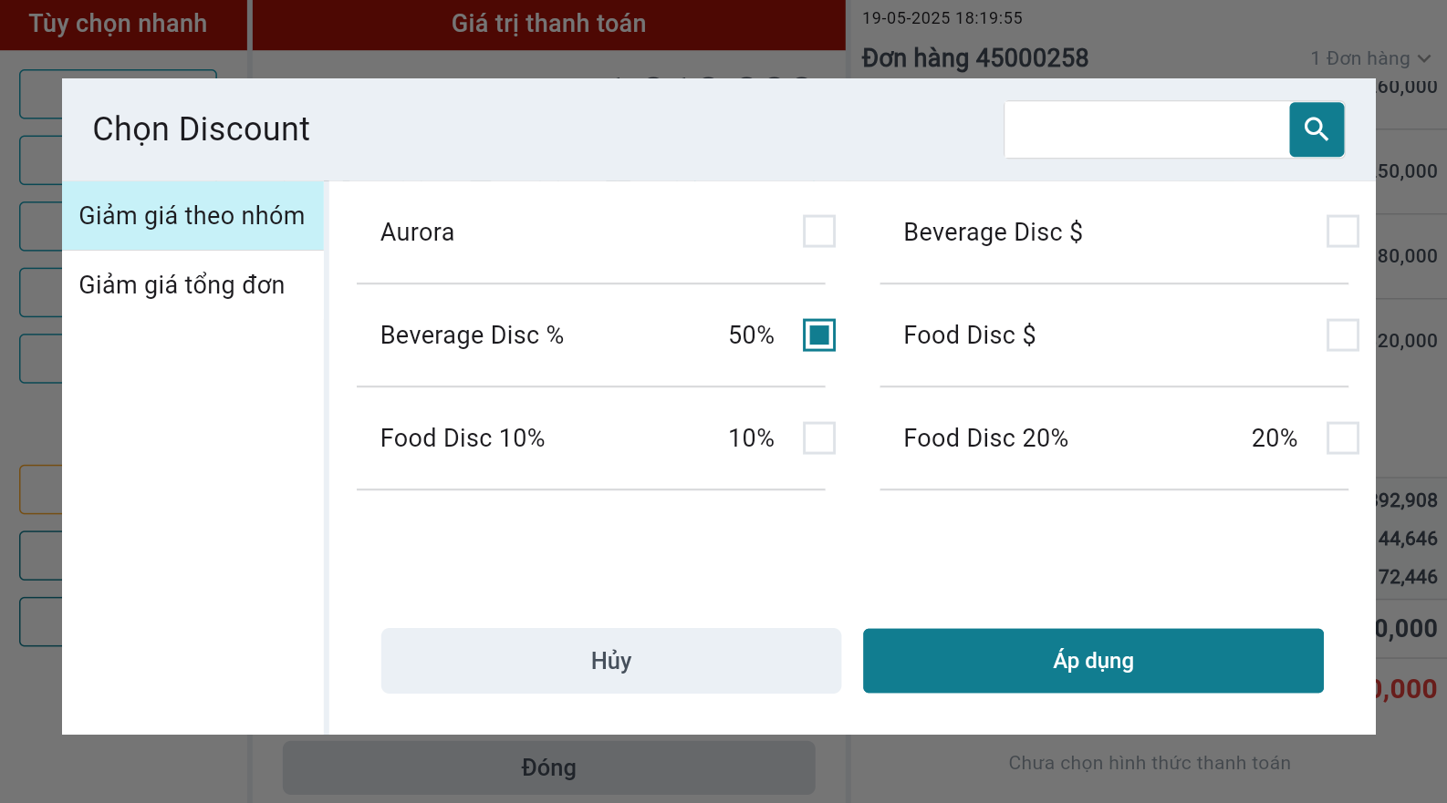Select the 'Tùy chọn nhanh' header tab
The image size is (1447, 803).
click(x=119, y=24)
